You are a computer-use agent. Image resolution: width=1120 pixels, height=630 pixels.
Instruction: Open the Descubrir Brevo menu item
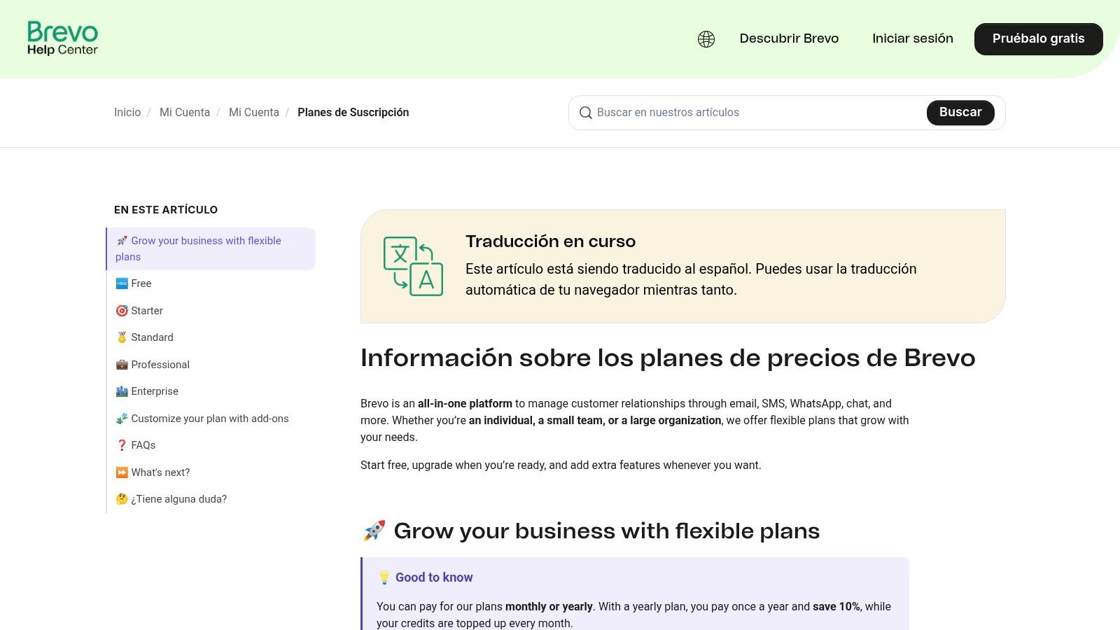[x=789, y=38]
